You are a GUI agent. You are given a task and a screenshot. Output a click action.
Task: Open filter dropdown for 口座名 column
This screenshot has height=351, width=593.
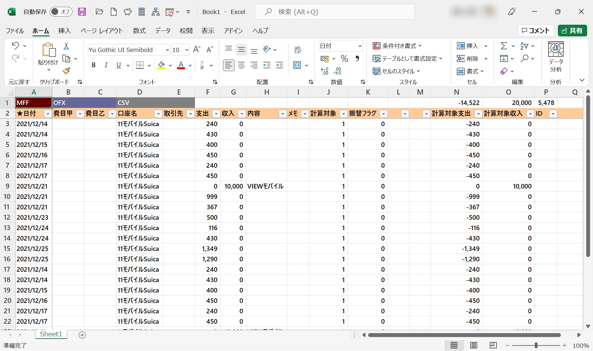point(158,114)
